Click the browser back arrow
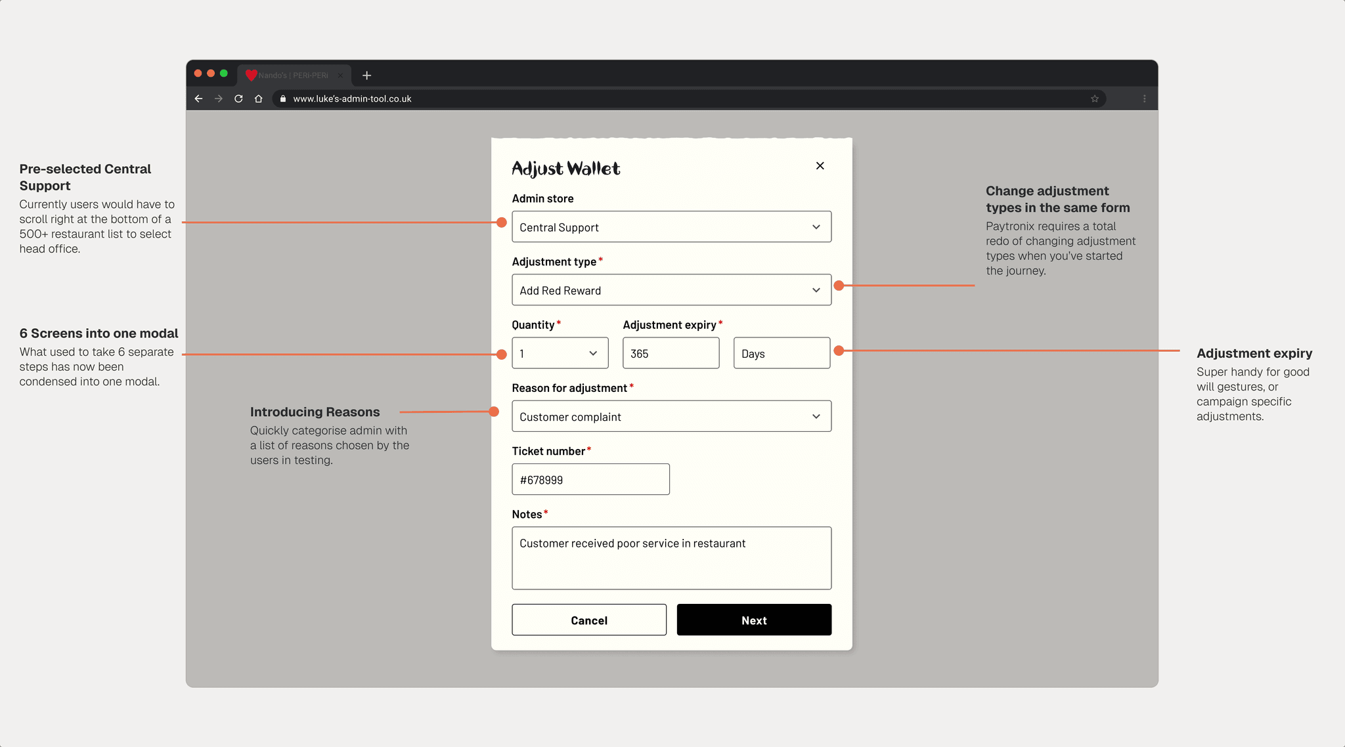This screenshot has width=1345, height=747. 198,98
